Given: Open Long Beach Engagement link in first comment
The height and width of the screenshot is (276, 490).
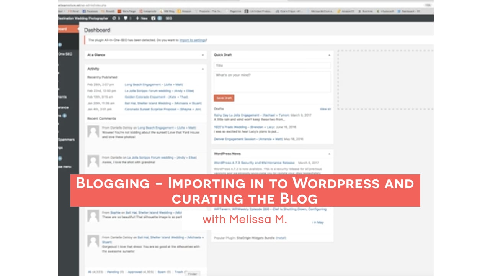Looking at the screenshot, I should click(x=167, y=128).
